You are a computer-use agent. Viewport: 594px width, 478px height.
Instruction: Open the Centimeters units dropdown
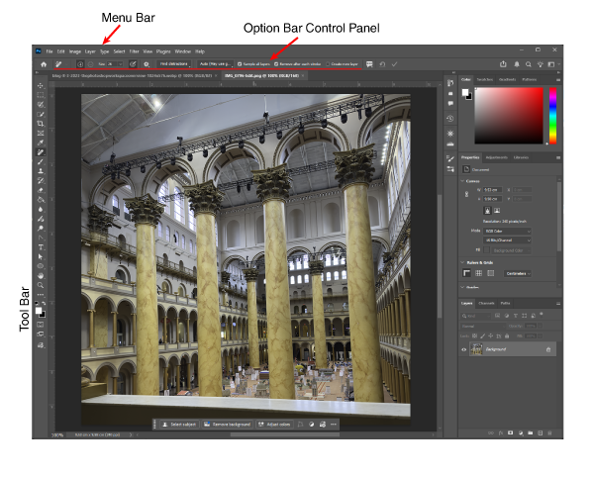point(517,272)
